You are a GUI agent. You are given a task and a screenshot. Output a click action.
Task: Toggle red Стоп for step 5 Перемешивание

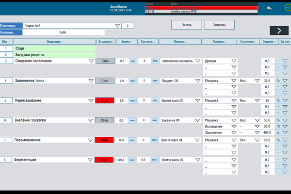105,100
